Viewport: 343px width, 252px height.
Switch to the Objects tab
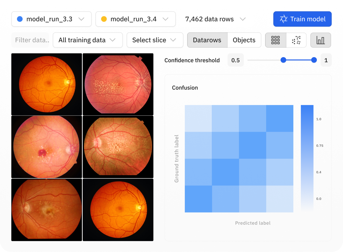[244, 40]
